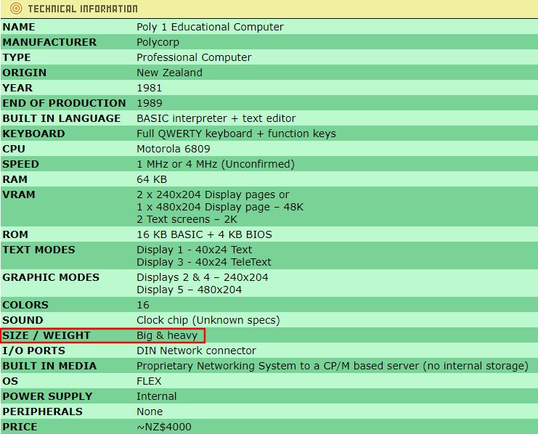The height and width of the screenshot is (434, 538).
Task: Select the NAME row label
Action: pos(19,27)
